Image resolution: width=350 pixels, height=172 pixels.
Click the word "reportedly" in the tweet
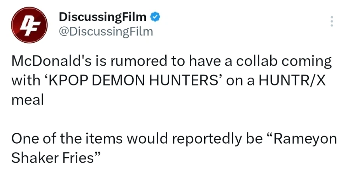coord(211,139)
